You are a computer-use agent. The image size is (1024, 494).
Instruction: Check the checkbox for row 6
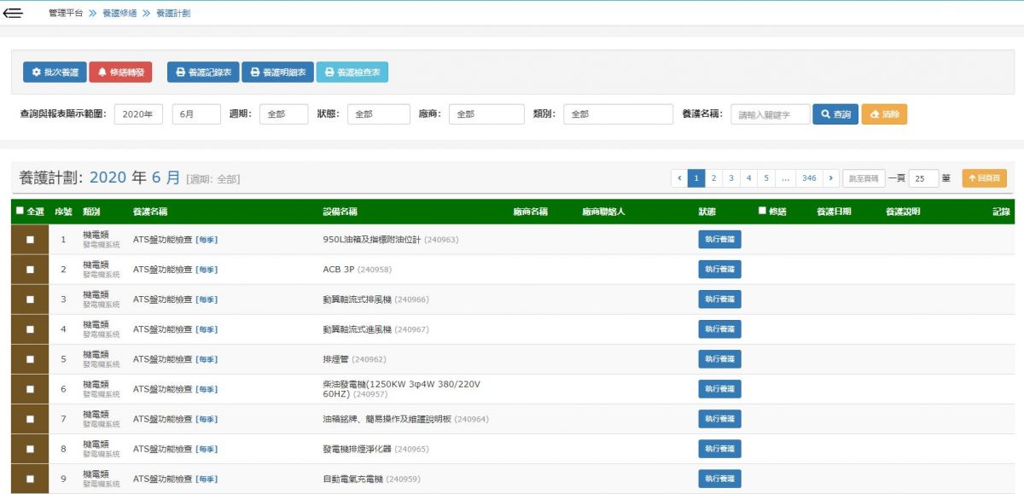(x=30, y=389)
